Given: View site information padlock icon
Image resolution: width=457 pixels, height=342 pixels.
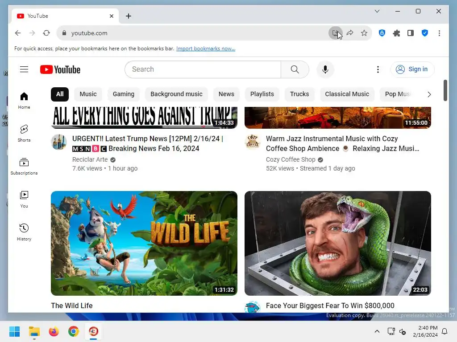Looking at the screenshot, I should pyautogui.click(x=64, y=33).
